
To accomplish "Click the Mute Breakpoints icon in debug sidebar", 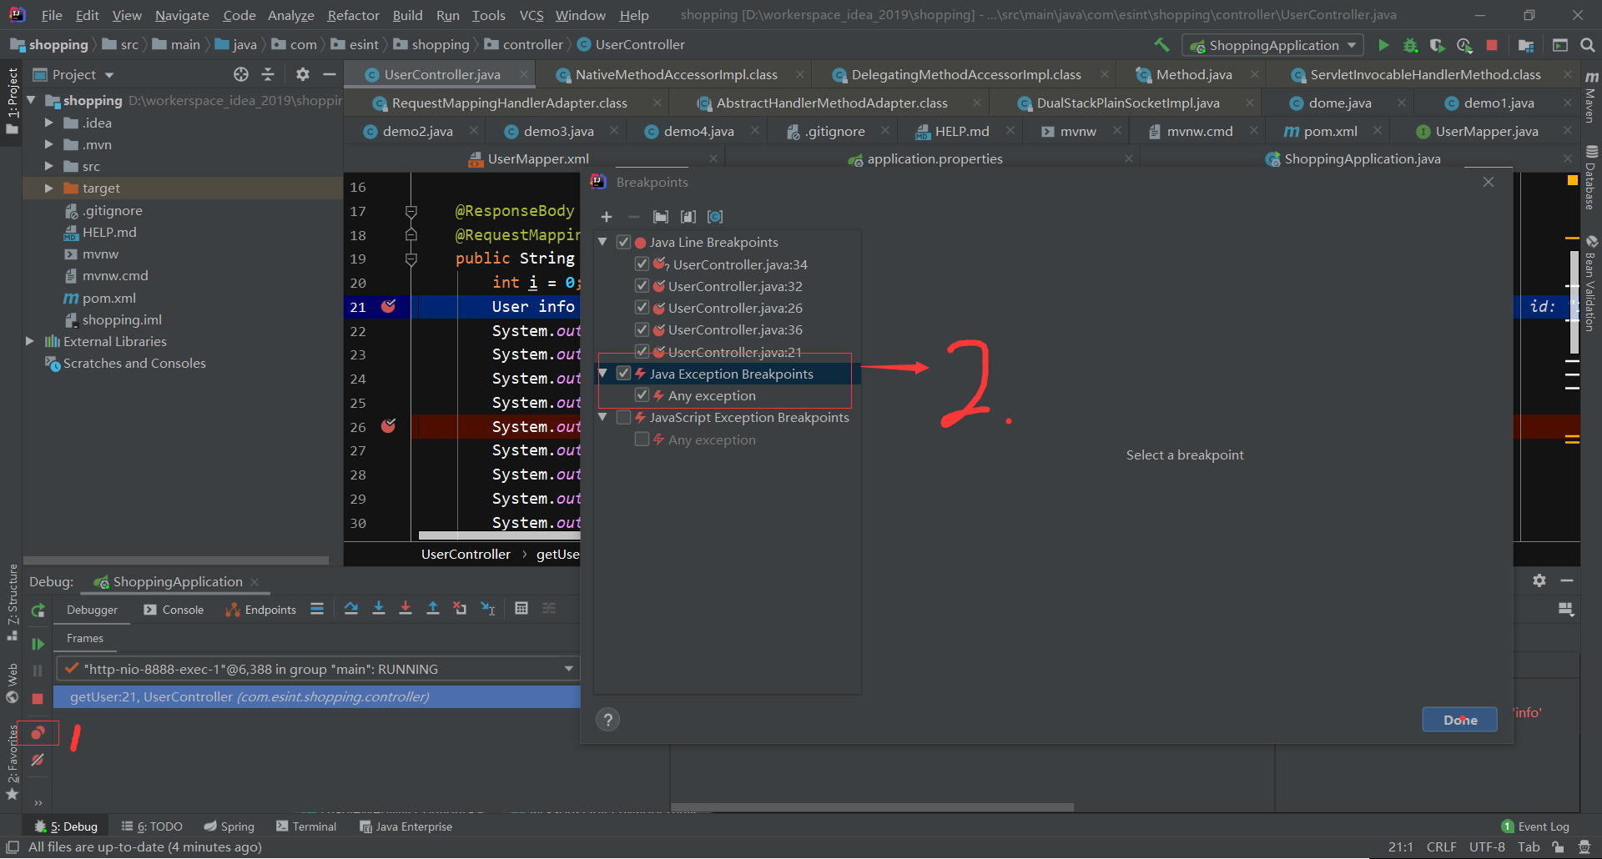I will [x=38, y=760].
